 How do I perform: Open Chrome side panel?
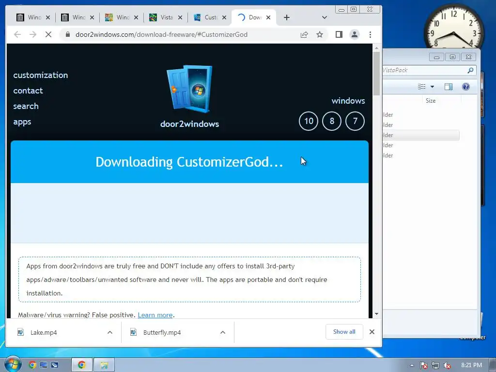point(339,34)
